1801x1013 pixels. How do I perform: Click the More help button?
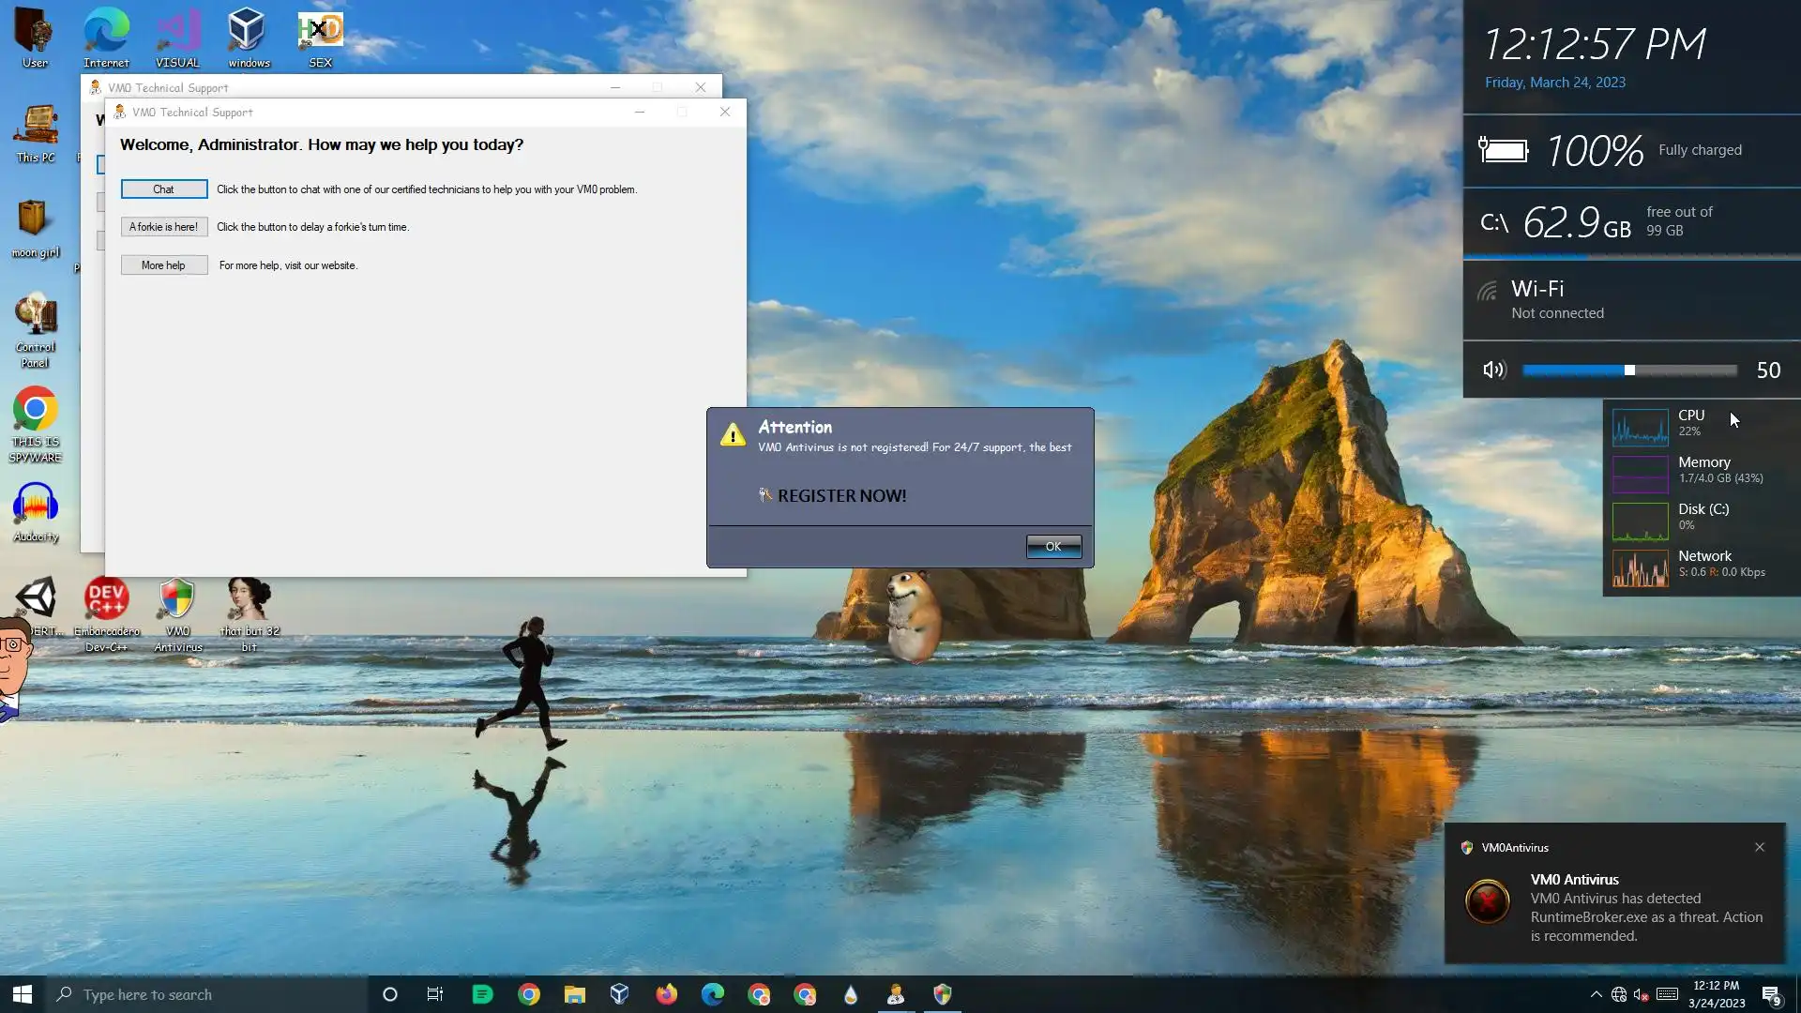point(163,265)
